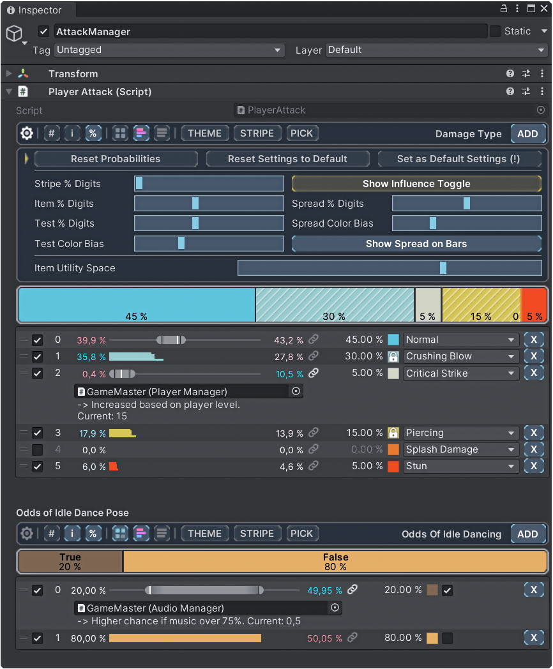Click the Reset Probabilities button
This screenshot has width=553, height=669.
tap(115, 158)
